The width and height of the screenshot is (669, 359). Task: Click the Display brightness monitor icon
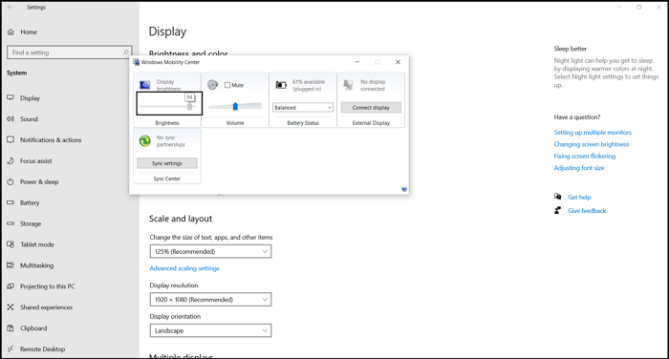(x=145, y=85)
